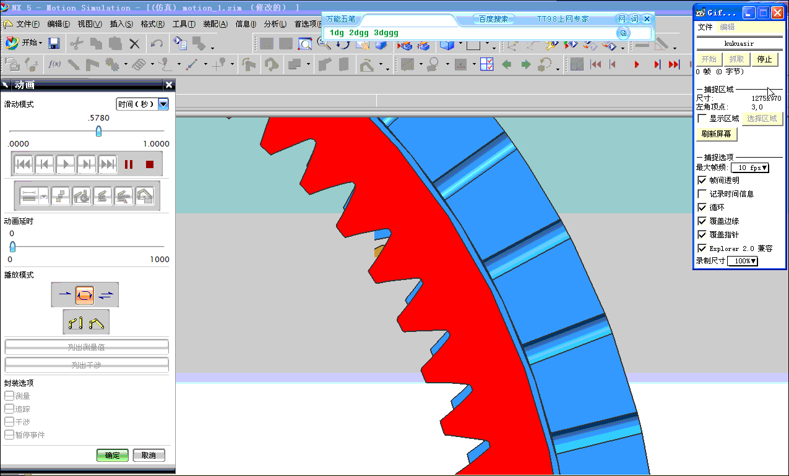Play the animation in the dialog
The image size is (789, 476).
tap(66, 164)
